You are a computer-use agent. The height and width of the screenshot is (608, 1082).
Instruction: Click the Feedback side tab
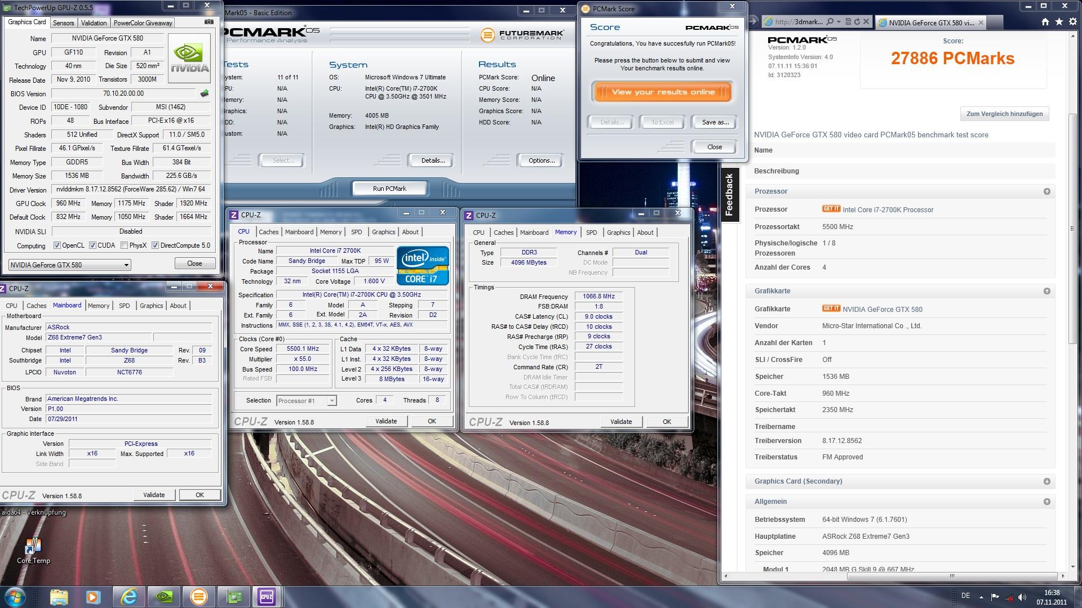(x=729, y=195)
